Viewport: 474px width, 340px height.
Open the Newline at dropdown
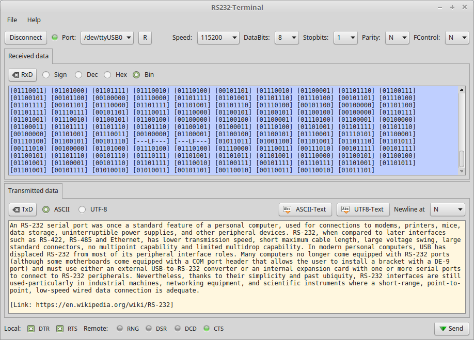click(x=447, y=209)
